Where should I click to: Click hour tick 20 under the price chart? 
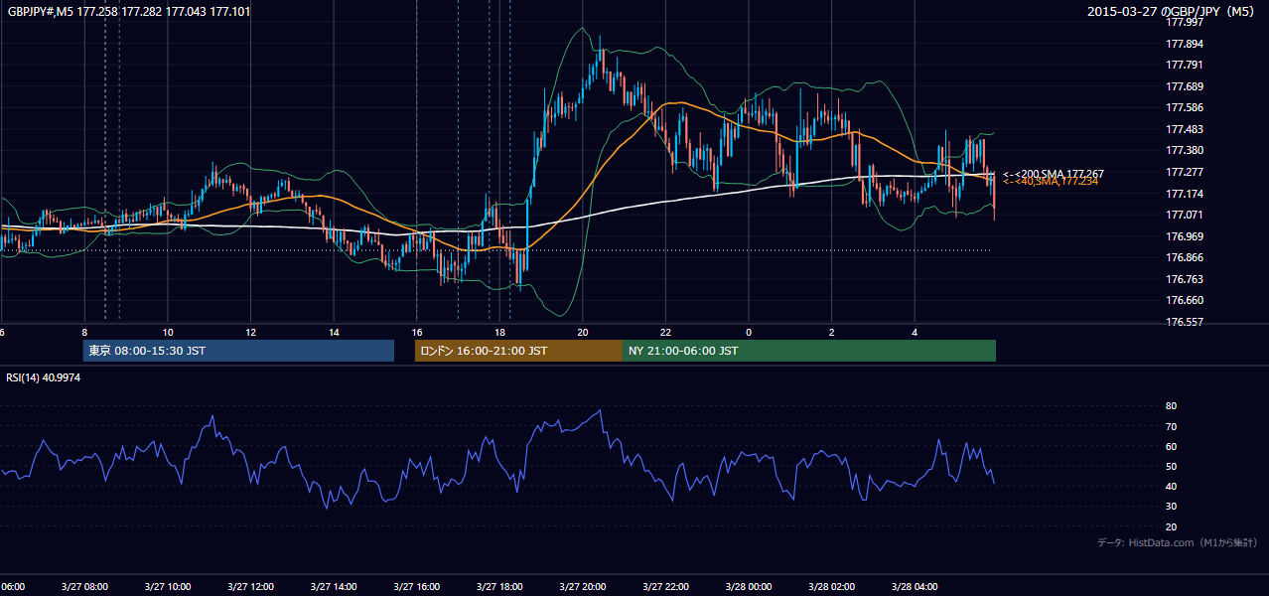click(x=583, y=332)
